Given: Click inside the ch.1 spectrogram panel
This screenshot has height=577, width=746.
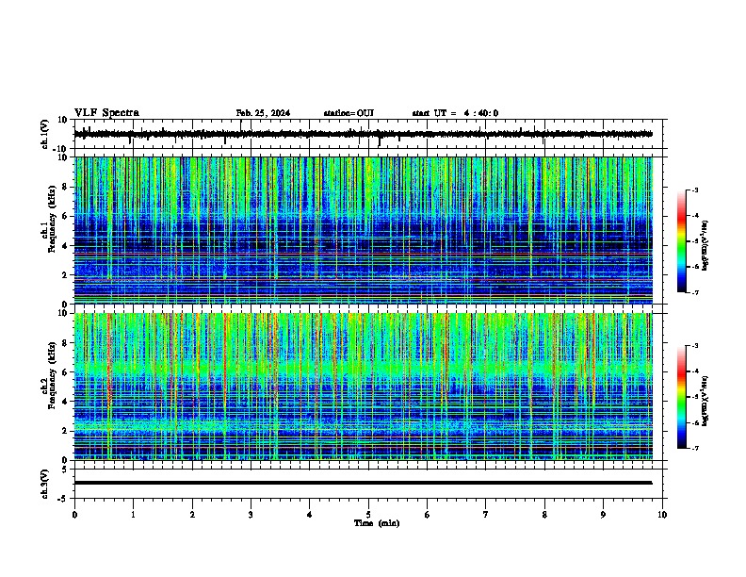Looking at the screenshot, I should tap(364, 230).
